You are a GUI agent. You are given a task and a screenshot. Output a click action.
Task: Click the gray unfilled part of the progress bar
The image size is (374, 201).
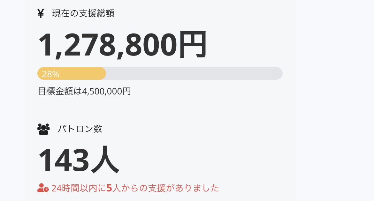point(192,73)
